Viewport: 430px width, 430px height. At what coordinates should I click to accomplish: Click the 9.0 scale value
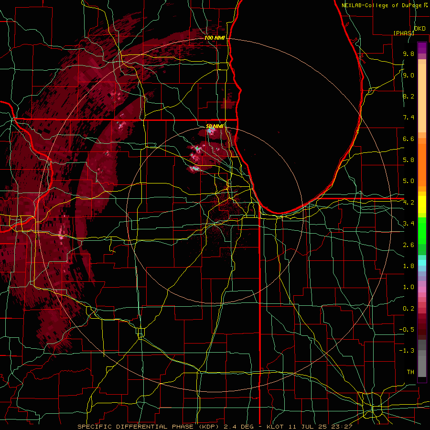(x=408, y=75)
